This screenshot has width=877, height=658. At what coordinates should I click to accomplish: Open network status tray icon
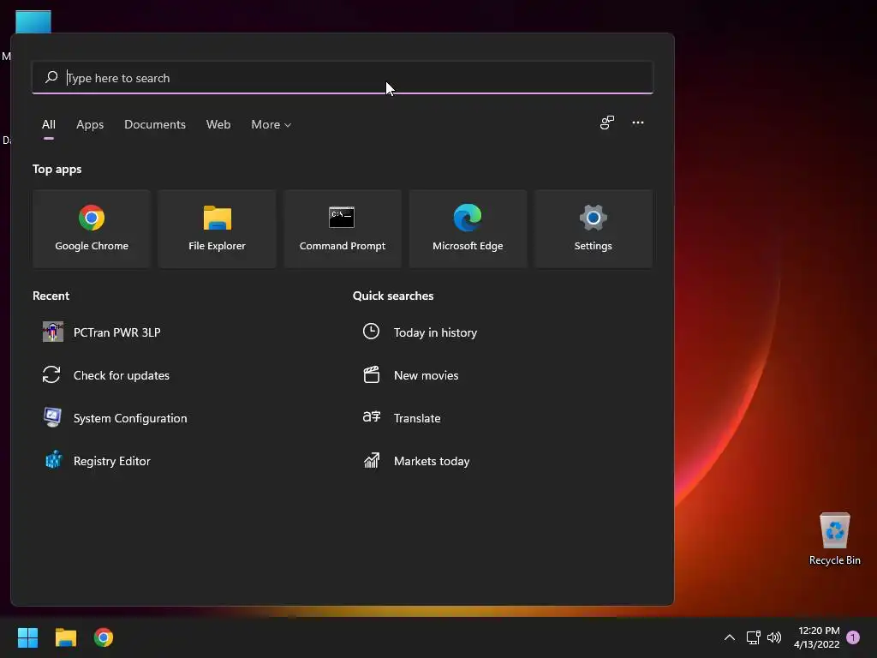[753, 637]
